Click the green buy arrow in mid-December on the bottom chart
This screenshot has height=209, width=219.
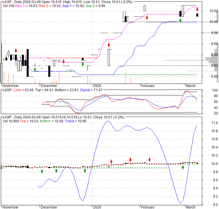point(56,171)
